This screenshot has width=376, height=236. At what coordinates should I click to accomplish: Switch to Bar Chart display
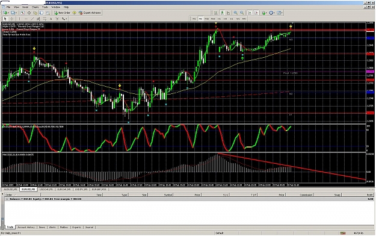pyautogui.click(x=215, y=13)
